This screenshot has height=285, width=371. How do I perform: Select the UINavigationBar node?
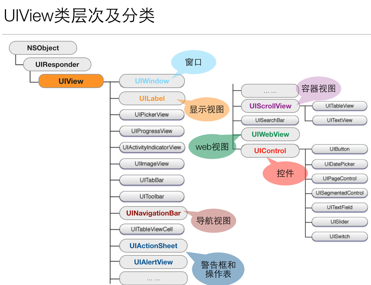(153, 213)
